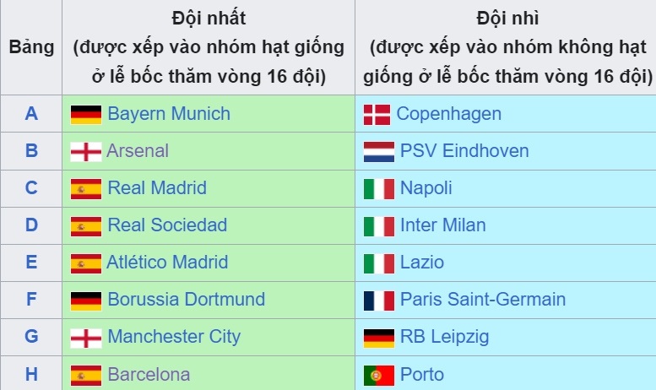Click the Italian flag next to Napoli
The height and width of the screenshot is (390, 656).
(x=379, y=189)
